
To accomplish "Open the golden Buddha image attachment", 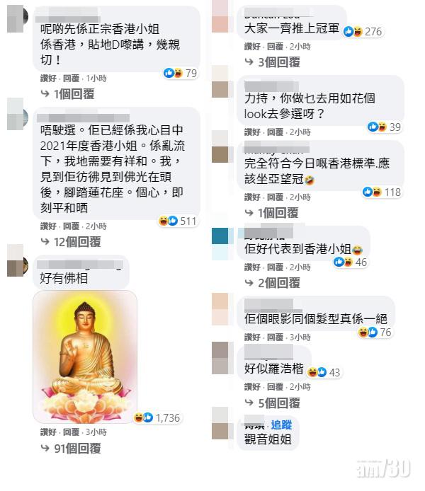I will coord(85,357).
